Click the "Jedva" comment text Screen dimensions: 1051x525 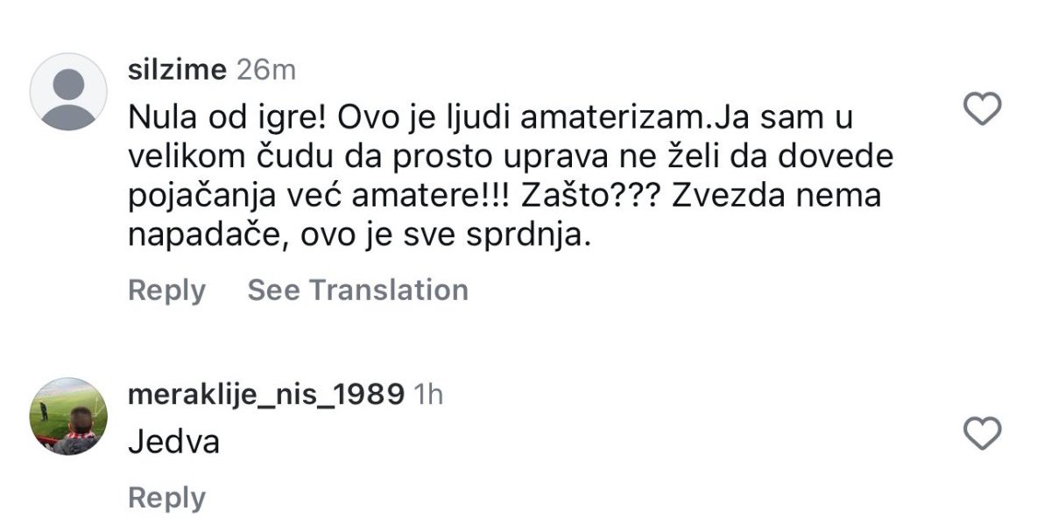173,443
